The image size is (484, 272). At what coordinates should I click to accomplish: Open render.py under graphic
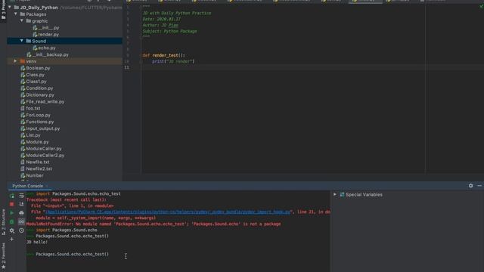pos(48,35)
